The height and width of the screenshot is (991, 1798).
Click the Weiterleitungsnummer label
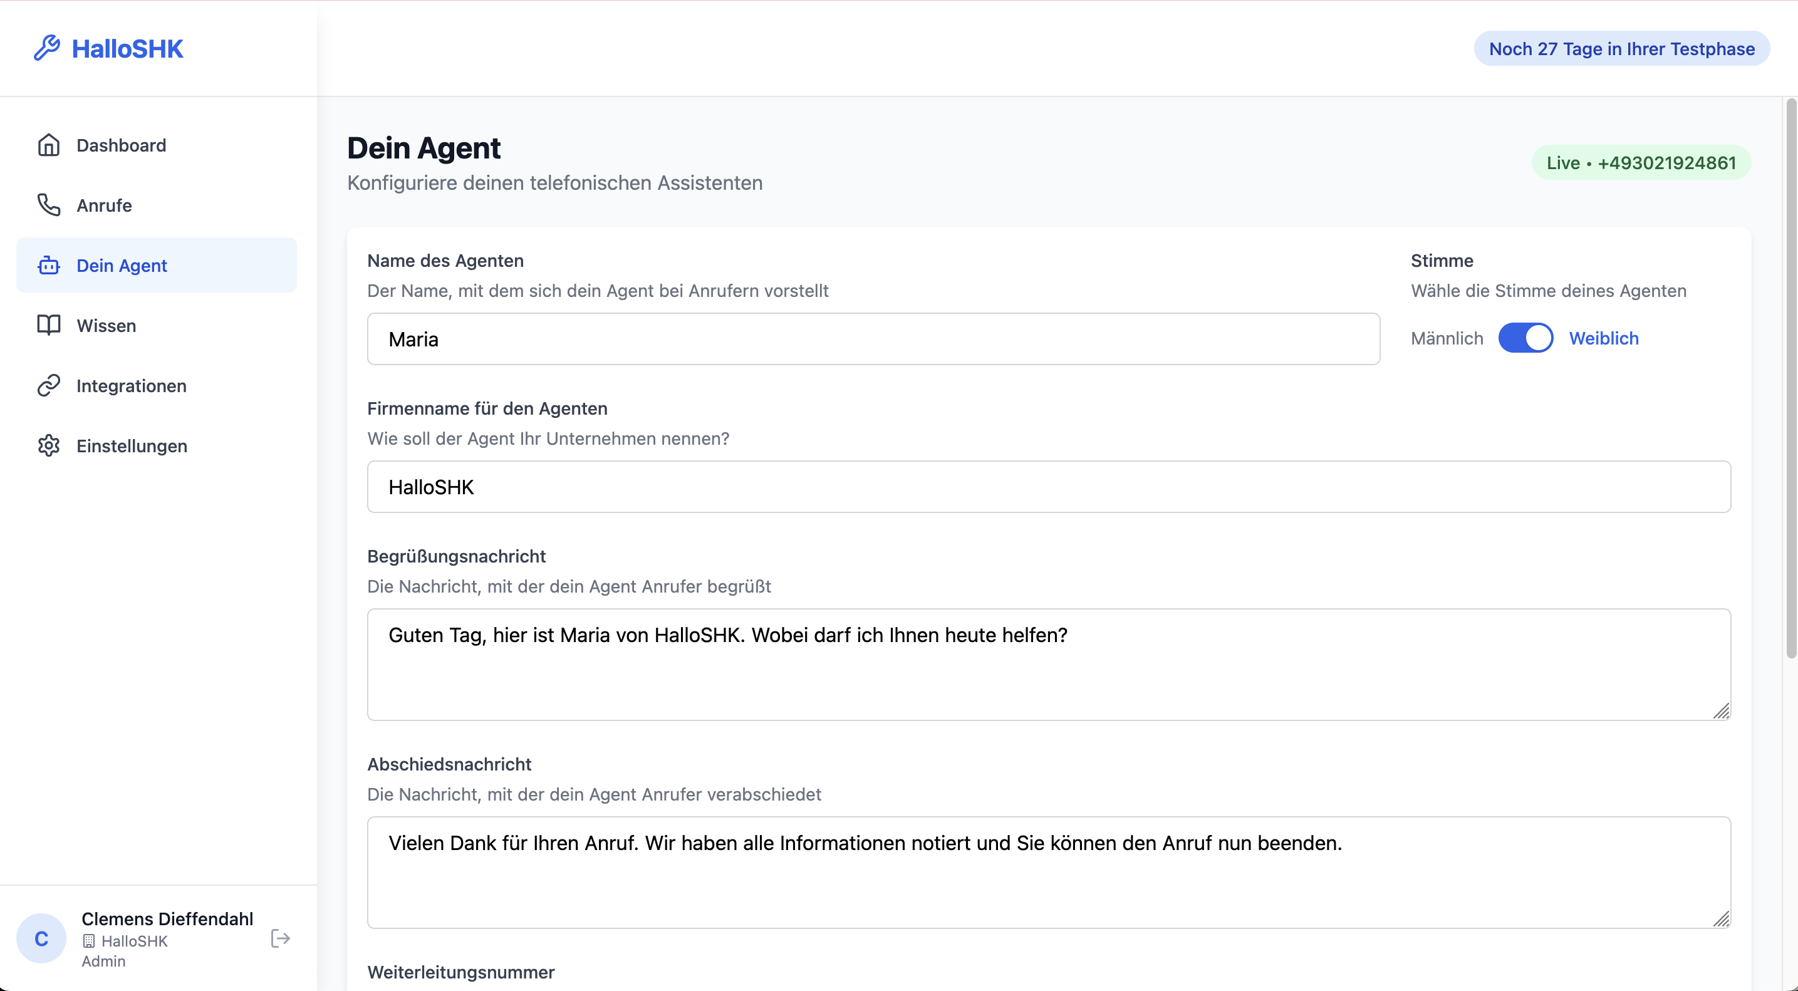click(x=460, y=972)
